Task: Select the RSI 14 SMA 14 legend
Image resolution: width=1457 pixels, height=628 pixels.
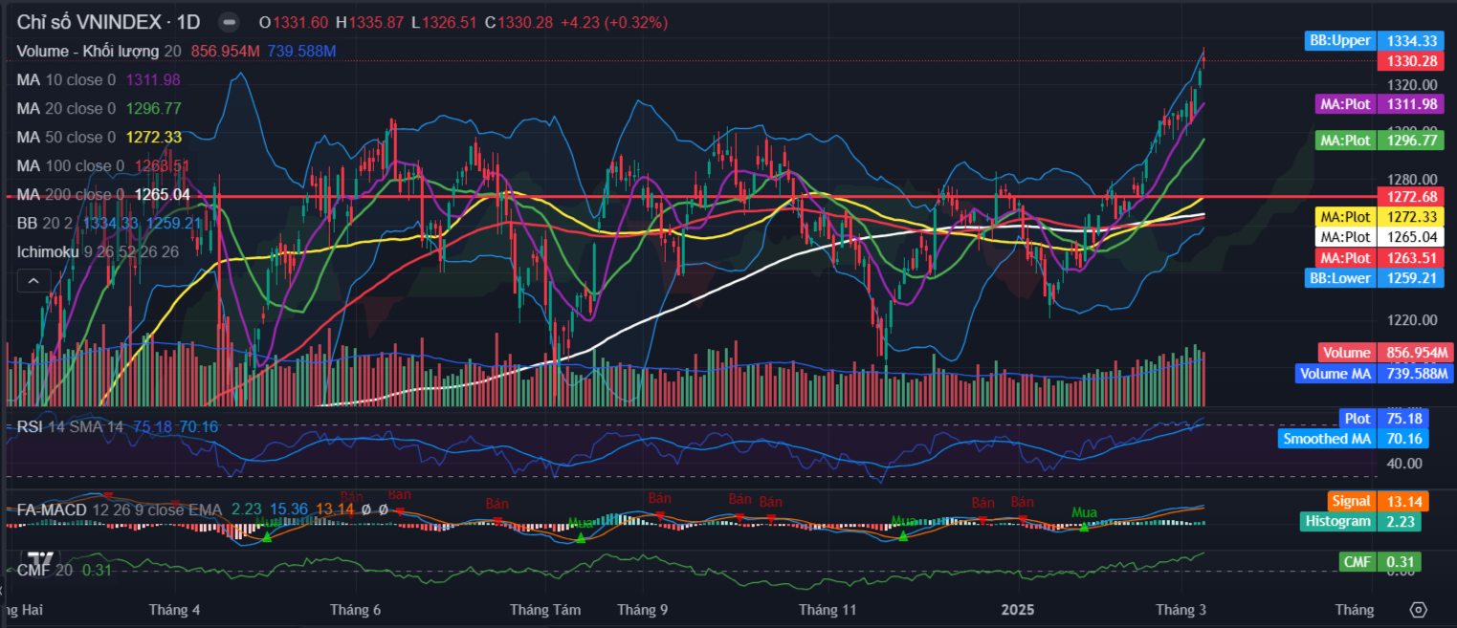Action: point(70,426)
